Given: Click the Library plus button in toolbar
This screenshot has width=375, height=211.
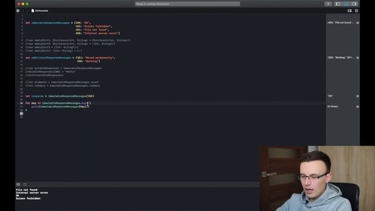Looking at the screenshot, I should pyautogui.click(x=328, y=4).
